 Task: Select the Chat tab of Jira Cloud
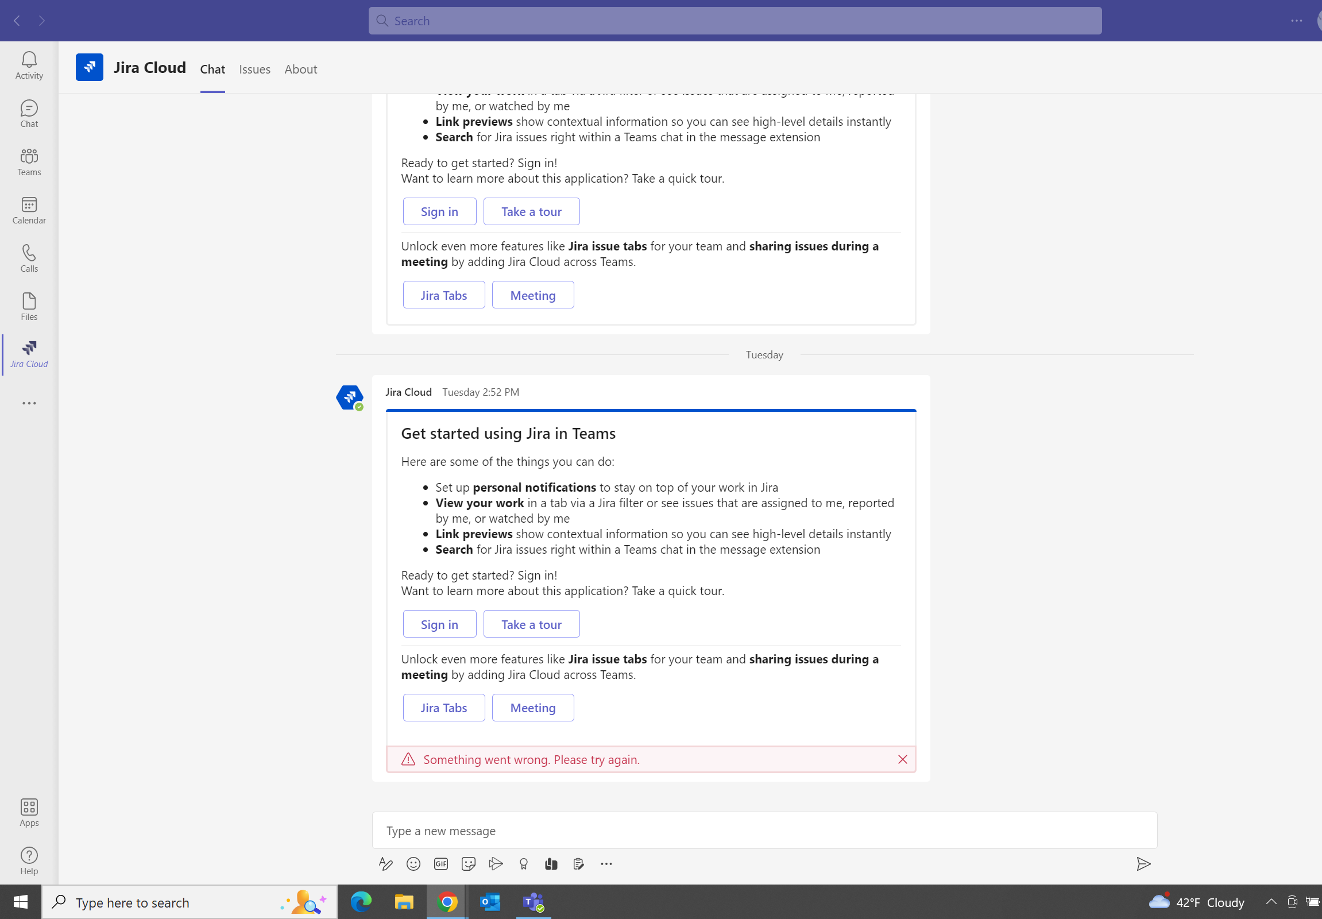pos(212,69)
